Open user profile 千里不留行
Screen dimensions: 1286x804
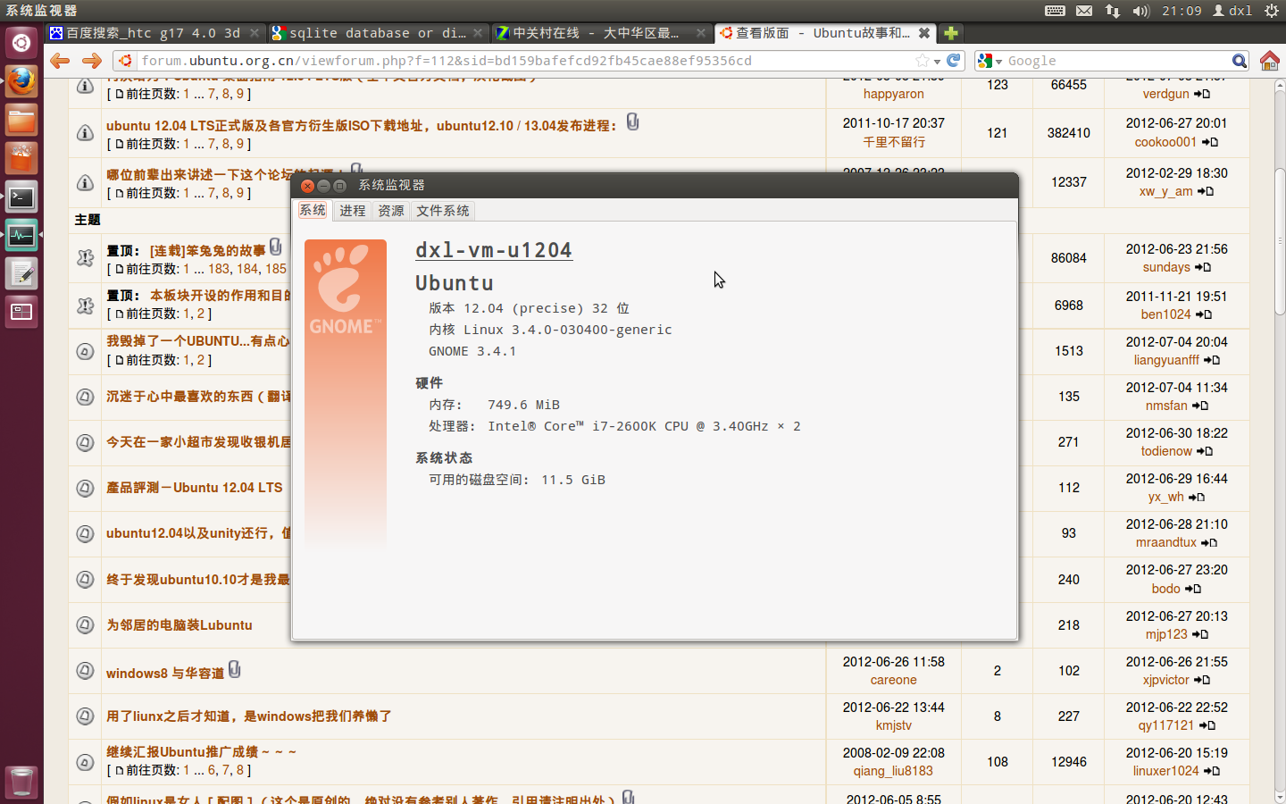pos(893,142)
